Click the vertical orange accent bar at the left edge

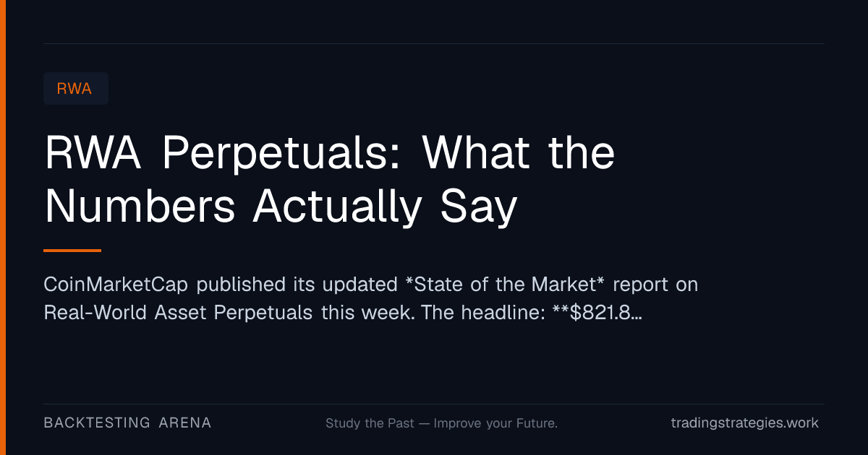[3, 227]
